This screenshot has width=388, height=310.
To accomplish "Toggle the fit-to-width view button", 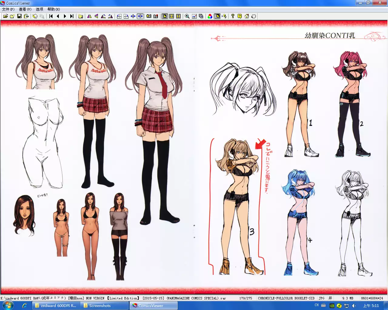I will (172, 16).
